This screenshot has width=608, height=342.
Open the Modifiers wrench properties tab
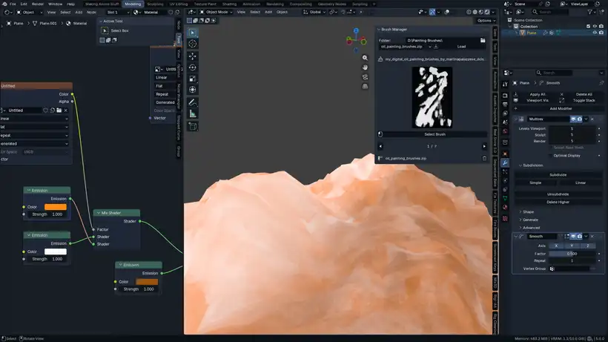(x=505, y=162)
